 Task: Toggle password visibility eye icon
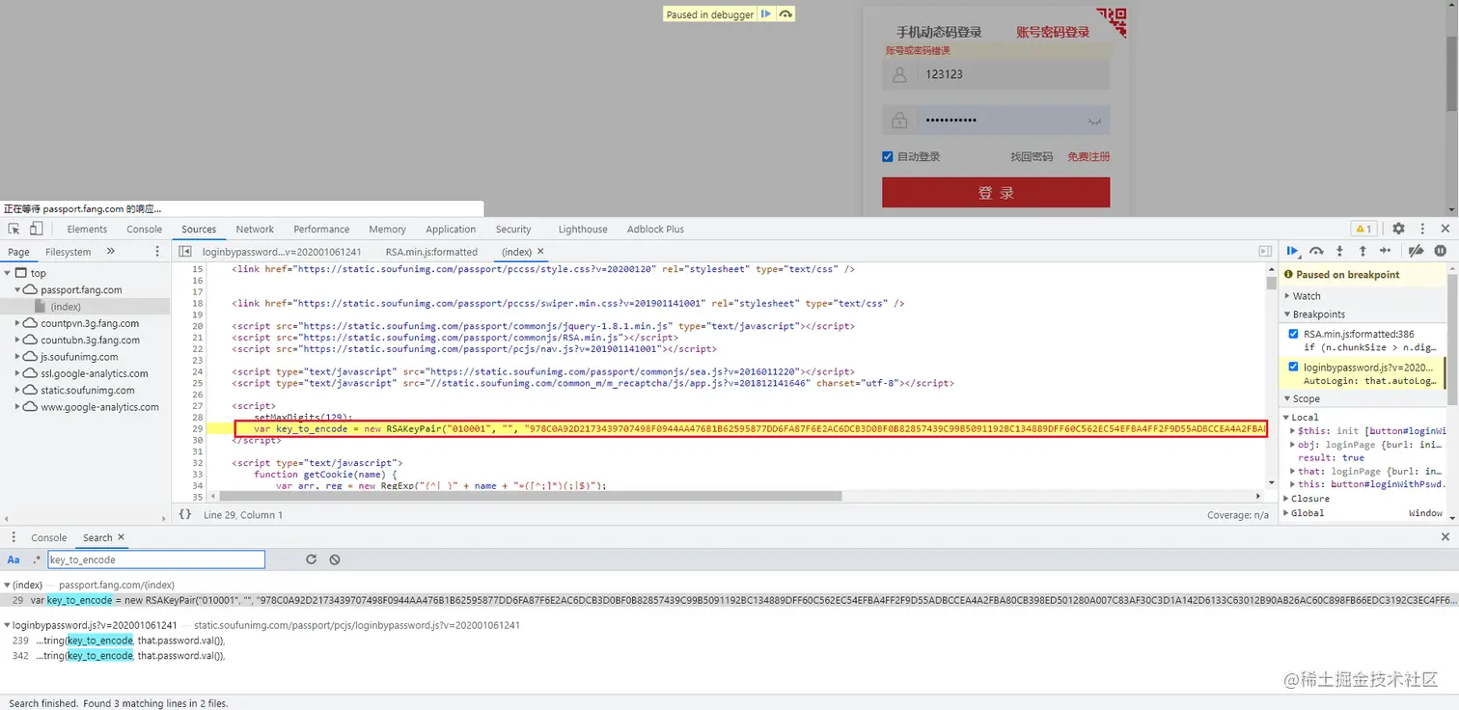1094,121
